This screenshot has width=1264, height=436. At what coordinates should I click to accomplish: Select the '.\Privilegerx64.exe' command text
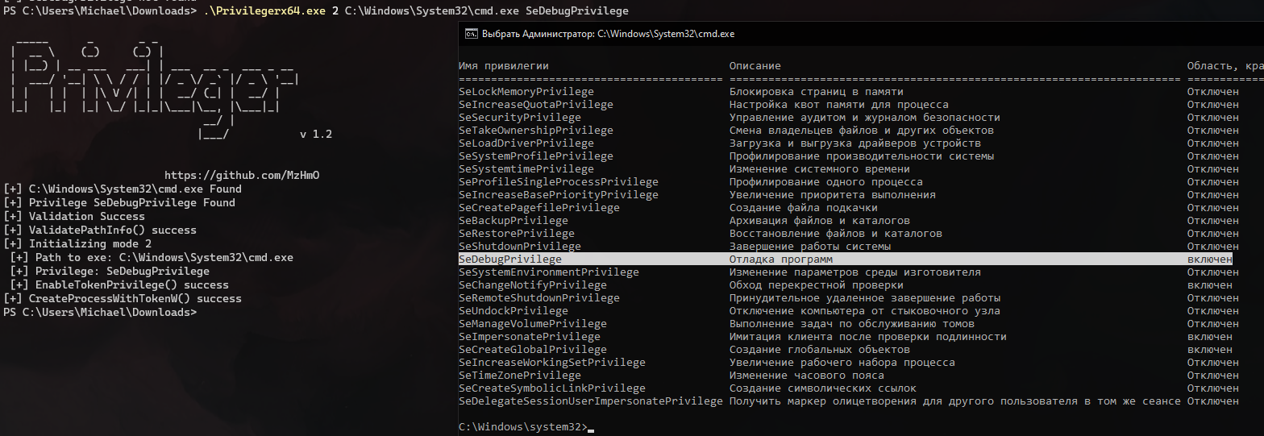pos(264,11)
